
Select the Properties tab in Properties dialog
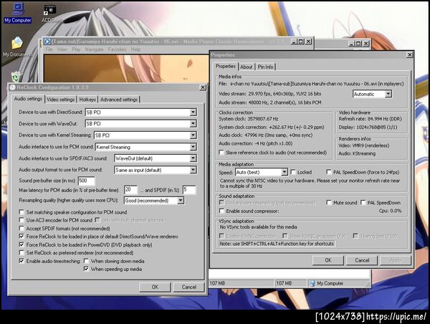(226, 66)
